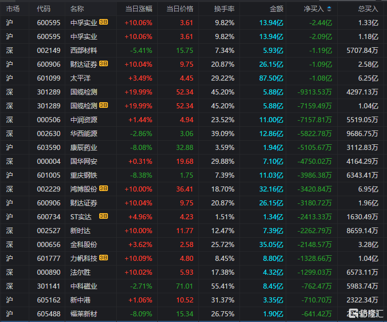Screen dimensions: 387x322
Task: Click the 3日 badge next to 国缆检测
Action: [x=103, y=106]
